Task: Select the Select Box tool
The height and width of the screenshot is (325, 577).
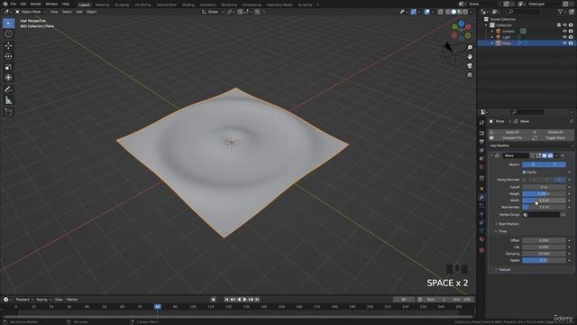Action: pos(8,23)
